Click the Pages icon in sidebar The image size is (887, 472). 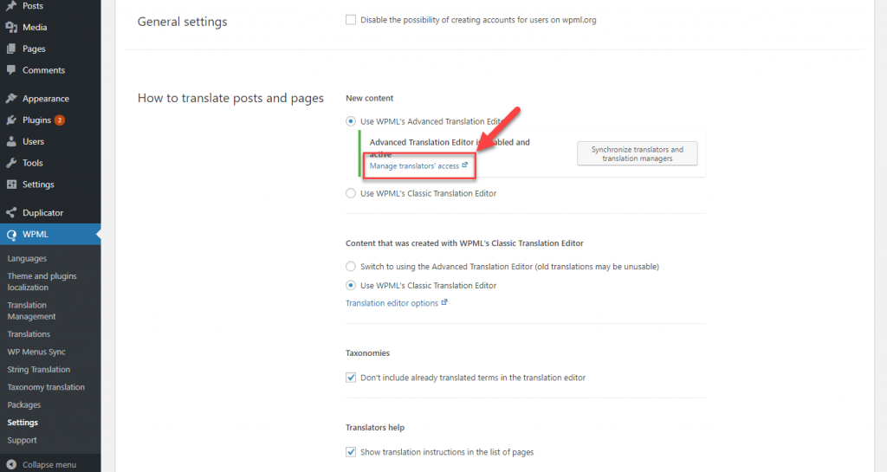(x=11, y=48)
